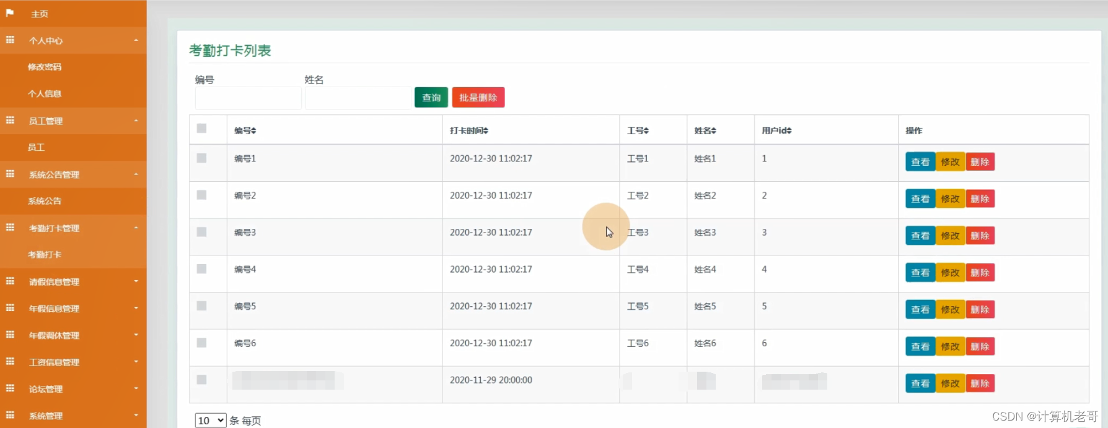Open 修改密码 in the sidebar
Viewport: 1108px width, 428px height.
(x=45, y=67)
